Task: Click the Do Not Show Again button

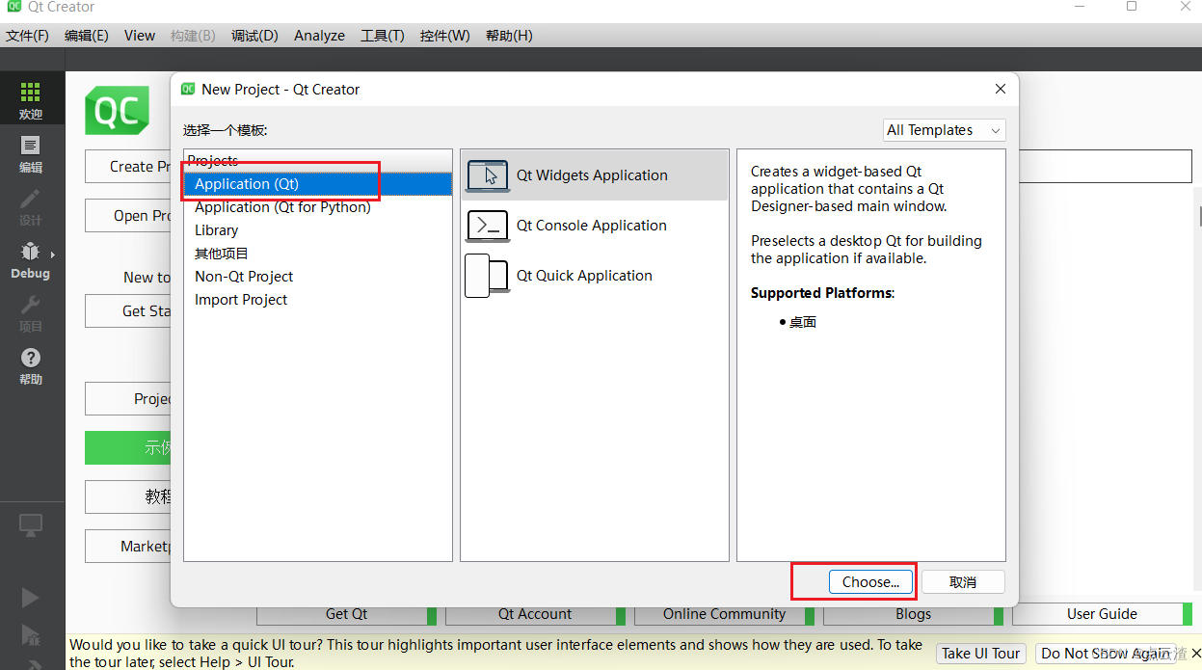Action: point(1106,654)
